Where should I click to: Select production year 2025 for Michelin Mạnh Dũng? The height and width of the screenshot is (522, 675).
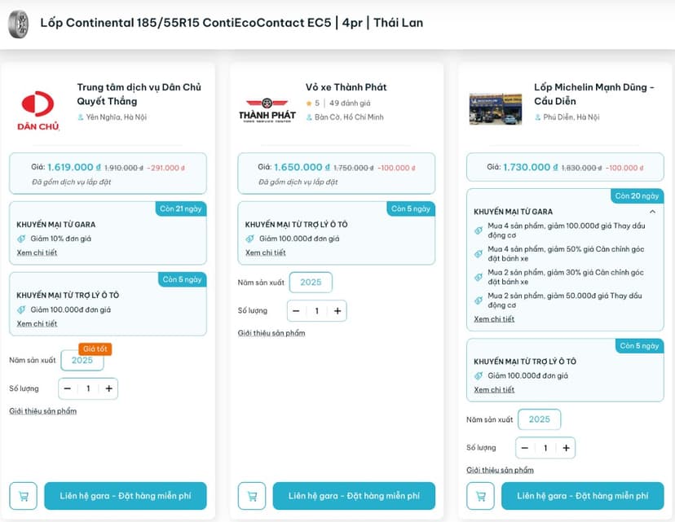pos(540,419)
